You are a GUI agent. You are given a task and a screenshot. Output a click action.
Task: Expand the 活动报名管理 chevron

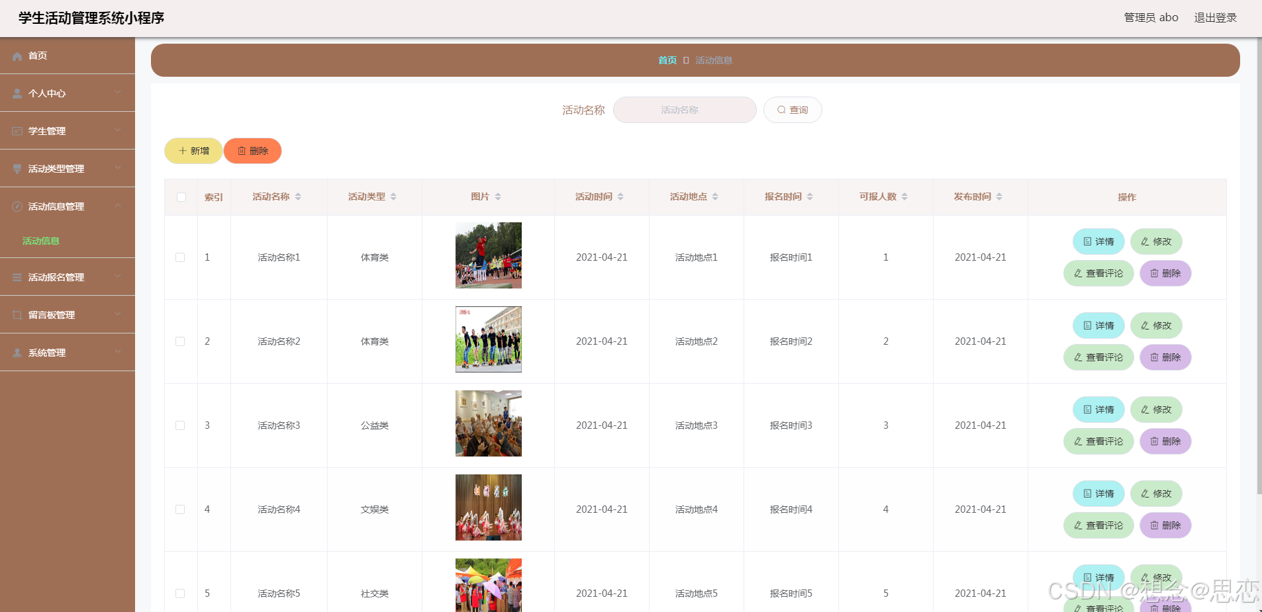click(x=118, y=277)
